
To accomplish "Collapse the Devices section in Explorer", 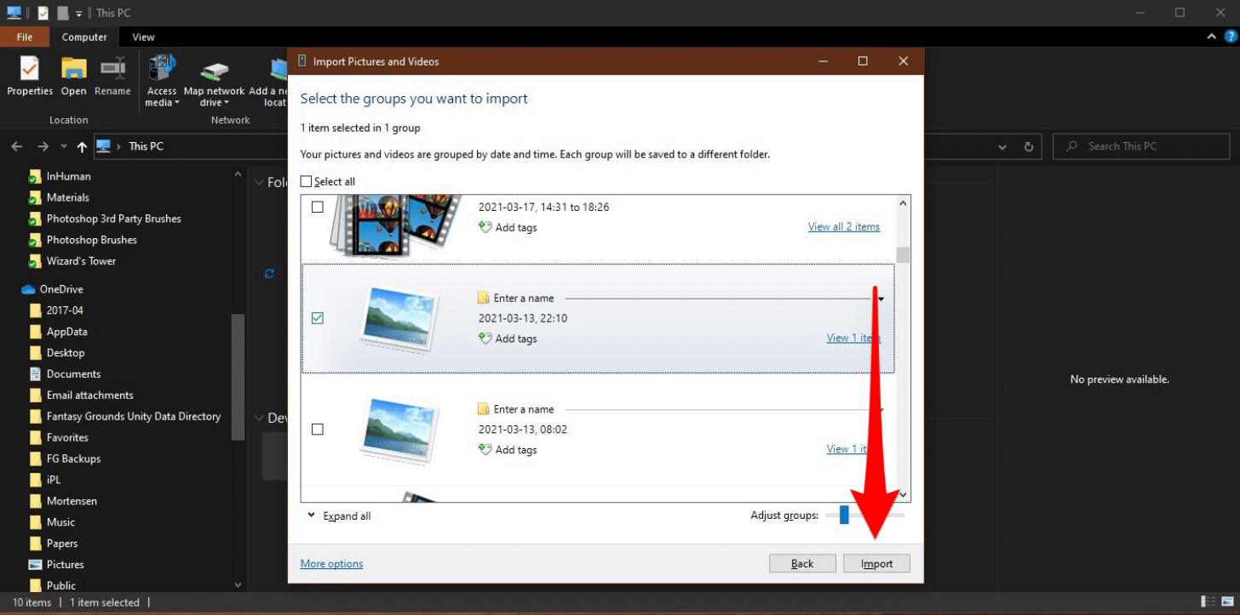I will (x=260, y=418).
